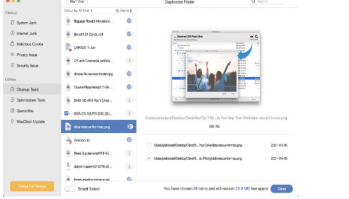This screenshot has height=199, width=349.
Task: Go to Quarantine section
Action: 25,110
